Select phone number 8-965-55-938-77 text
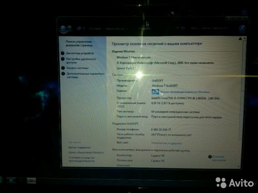 (x=161, y=129)
